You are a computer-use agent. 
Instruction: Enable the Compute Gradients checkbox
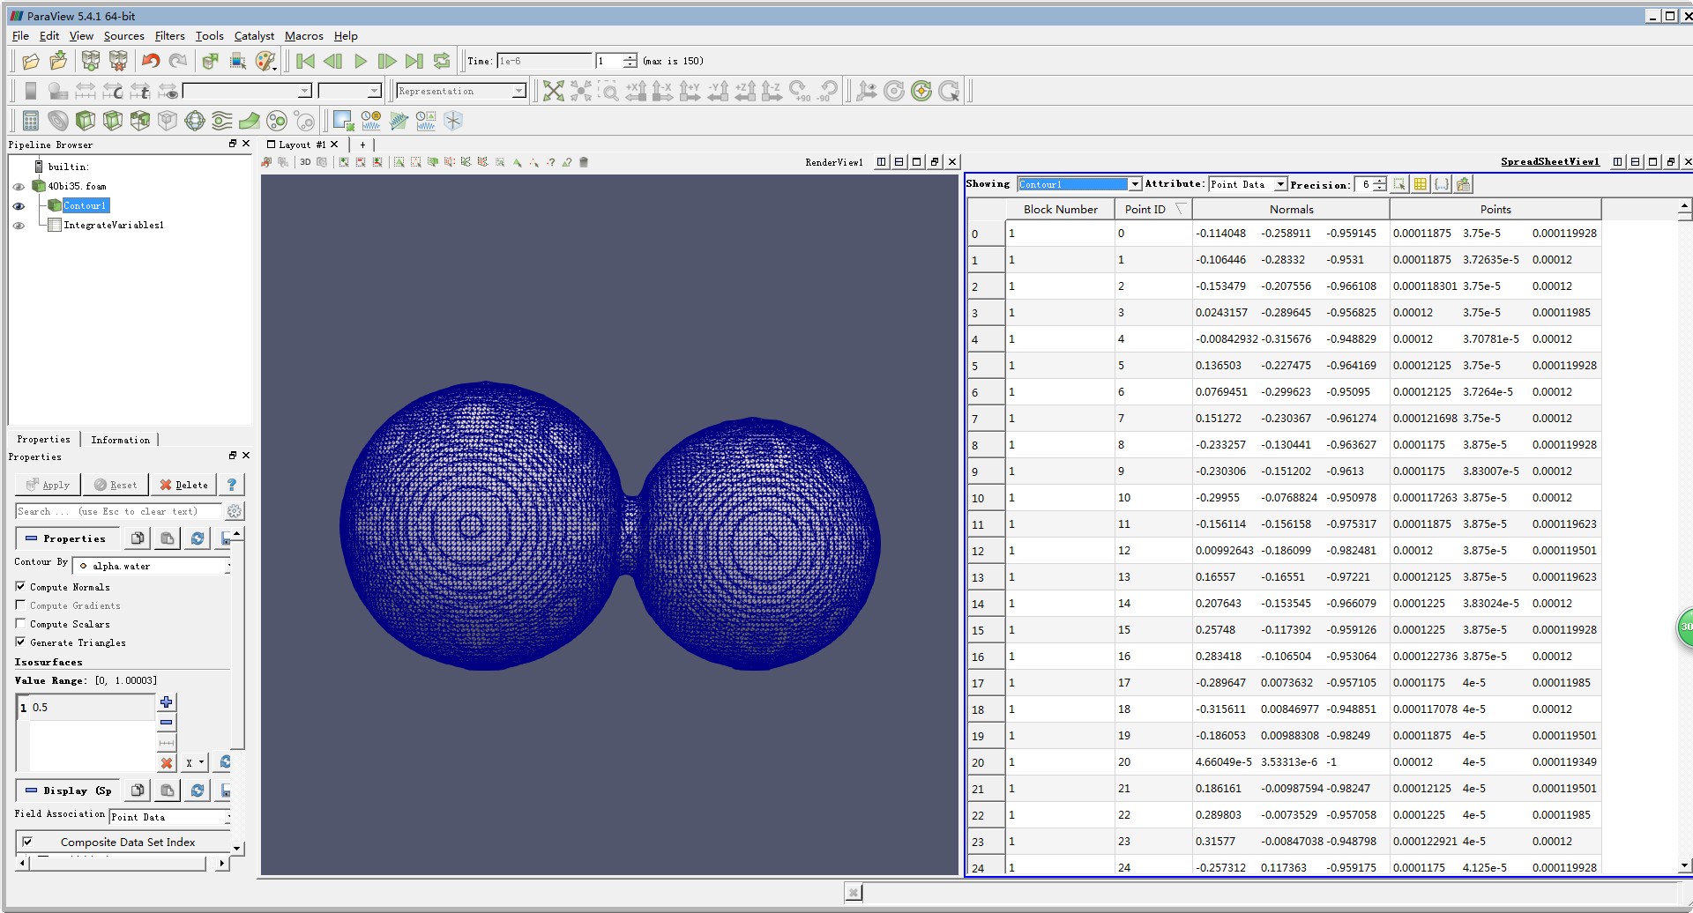pos(20,605)
